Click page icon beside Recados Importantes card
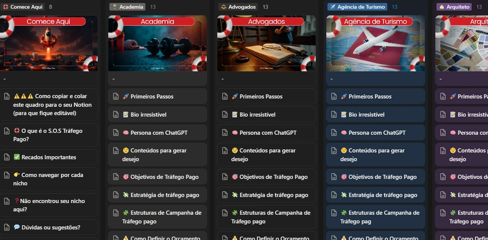The image size is (488, 240). tap(6, 157)
